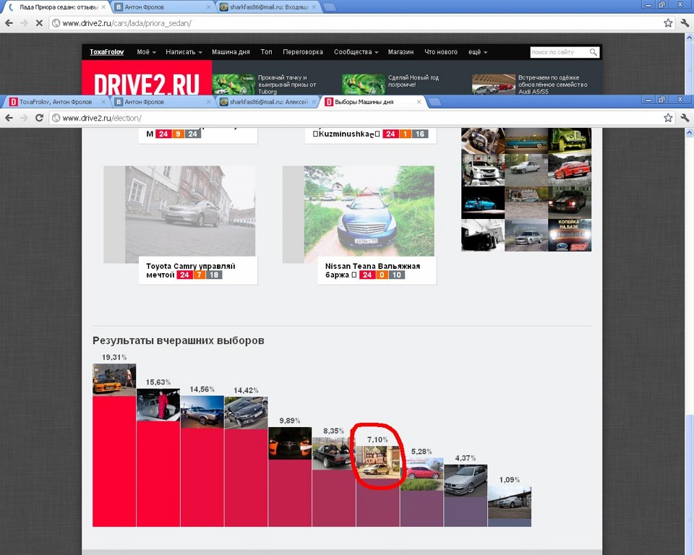
Task: Click Результаты вчерашних выборов heading
Action: [179, 340]
